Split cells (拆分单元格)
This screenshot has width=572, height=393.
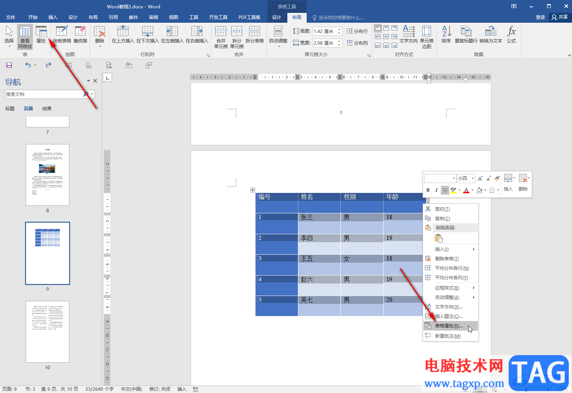237,37
